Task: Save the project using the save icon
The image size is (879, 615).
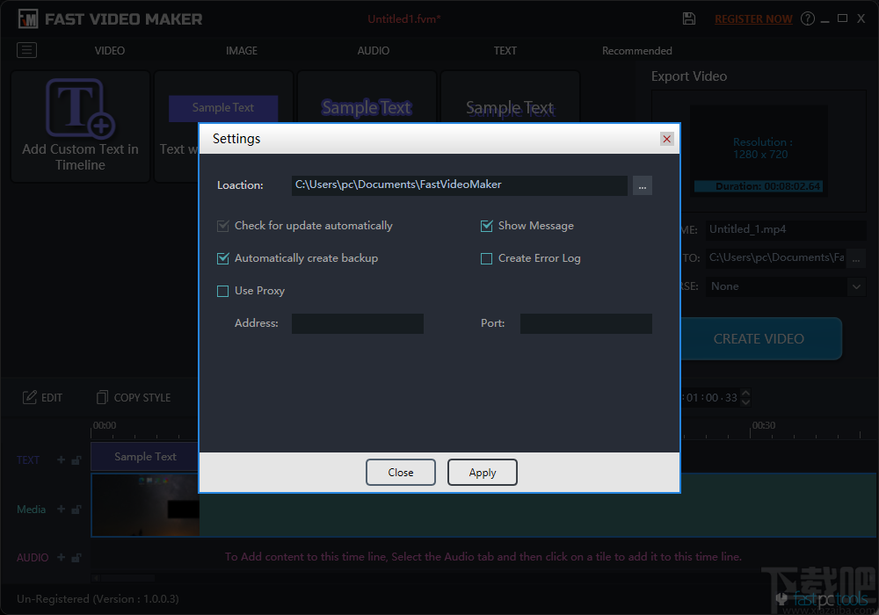Action: pyautogui.click(x=689, y=18)
